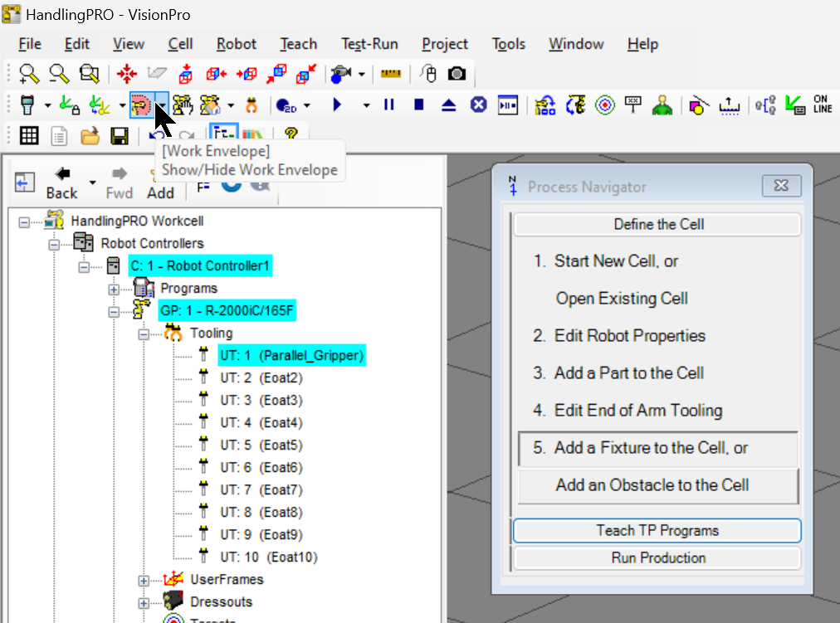
Task: Select GP: 1 - R-2000iC/165F node
Action: [x=227, y=310]
